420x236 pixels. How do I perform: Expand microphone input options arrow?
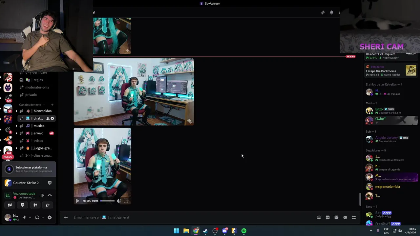tap(30, 217)
